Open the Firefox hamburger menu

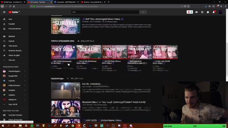click(x=226, y=6)
